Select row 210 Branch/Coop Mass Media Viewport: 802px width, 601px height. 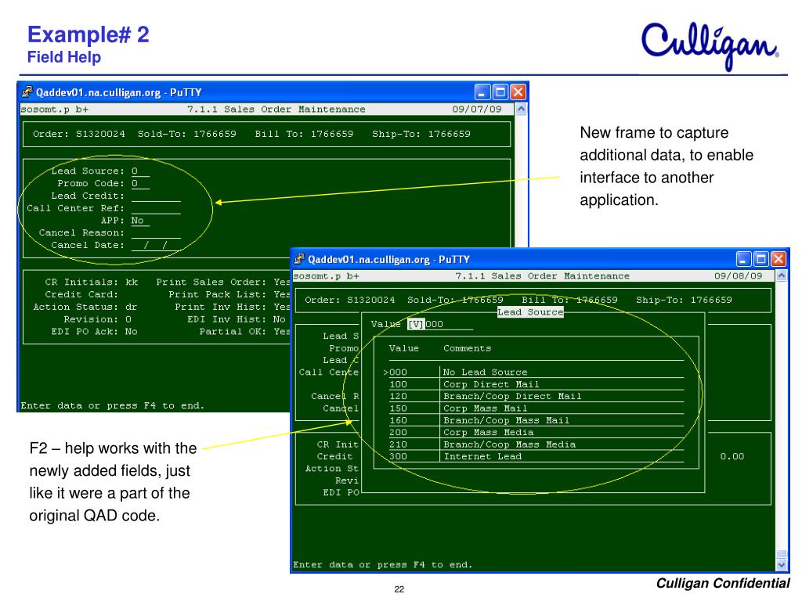536,444
